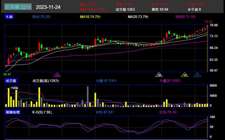Click the yellow 10 triangle marker

click(x=184, y=75)
